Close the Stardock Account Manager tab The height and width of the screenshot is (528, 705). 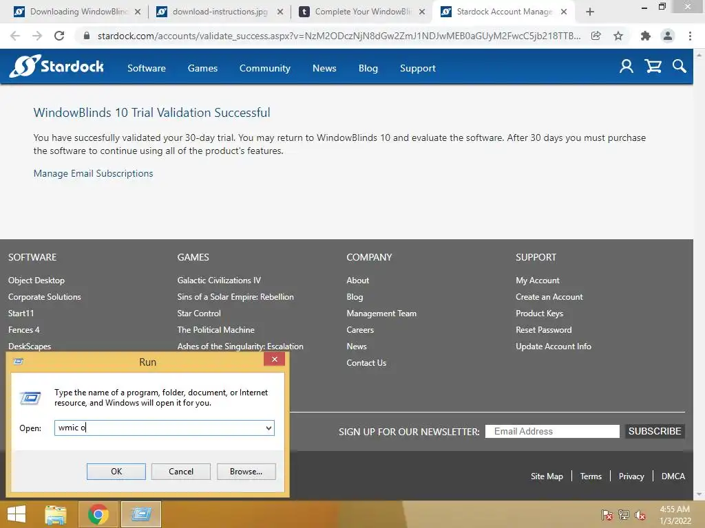point(564,12)
